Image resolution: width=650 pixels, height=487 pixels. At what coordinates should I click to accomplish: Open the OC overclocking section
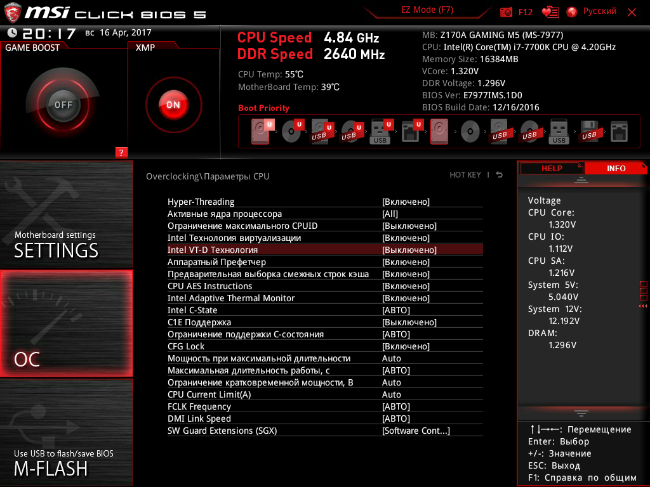[66, 324]
